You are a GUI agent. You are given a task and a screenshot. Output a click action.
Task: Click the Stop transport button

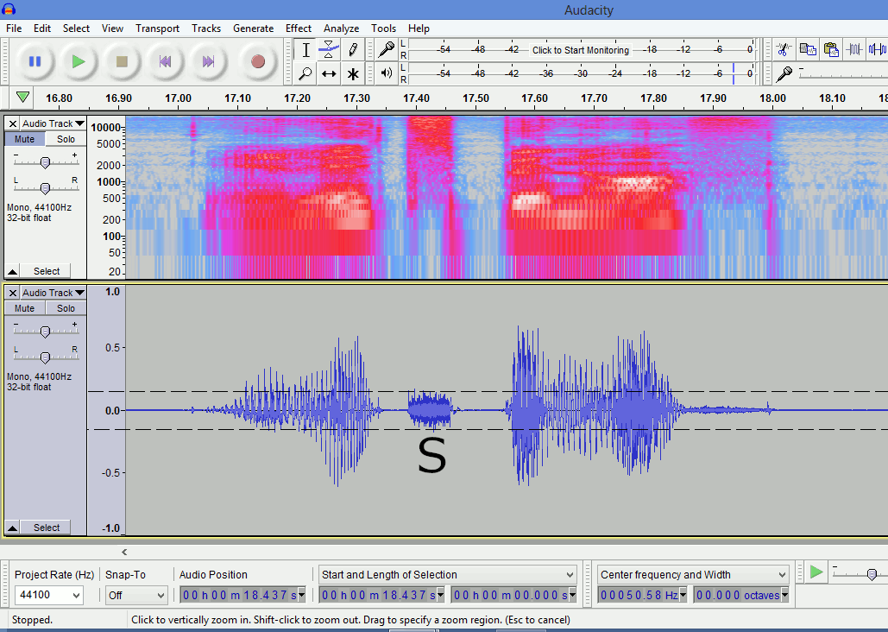coord(122,61)
